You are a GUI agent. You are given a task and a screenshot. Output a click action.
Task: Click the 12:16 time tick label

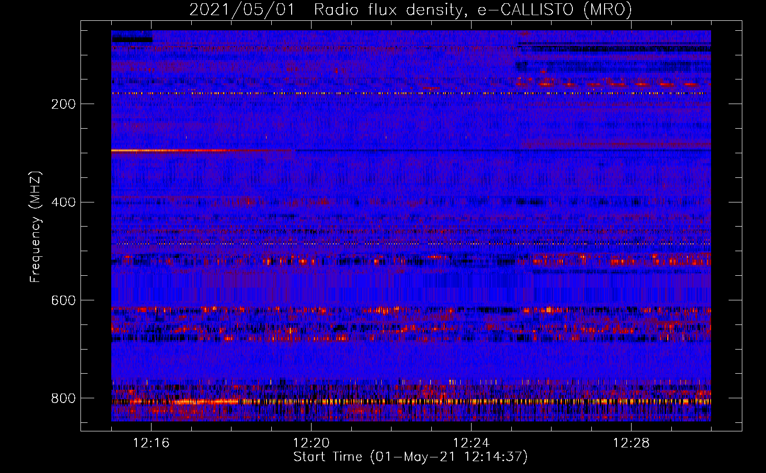151,443
